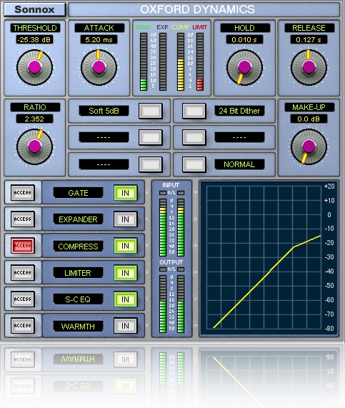Click the LIMITER section label
345x408 pixels.
coord(78,273)
